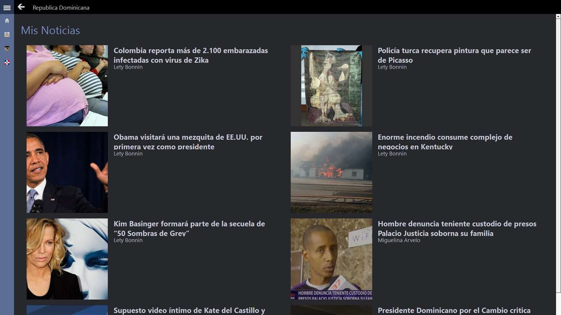
Task: Open the Obama visitará una mezquita headline
Action: coord(188,142)
